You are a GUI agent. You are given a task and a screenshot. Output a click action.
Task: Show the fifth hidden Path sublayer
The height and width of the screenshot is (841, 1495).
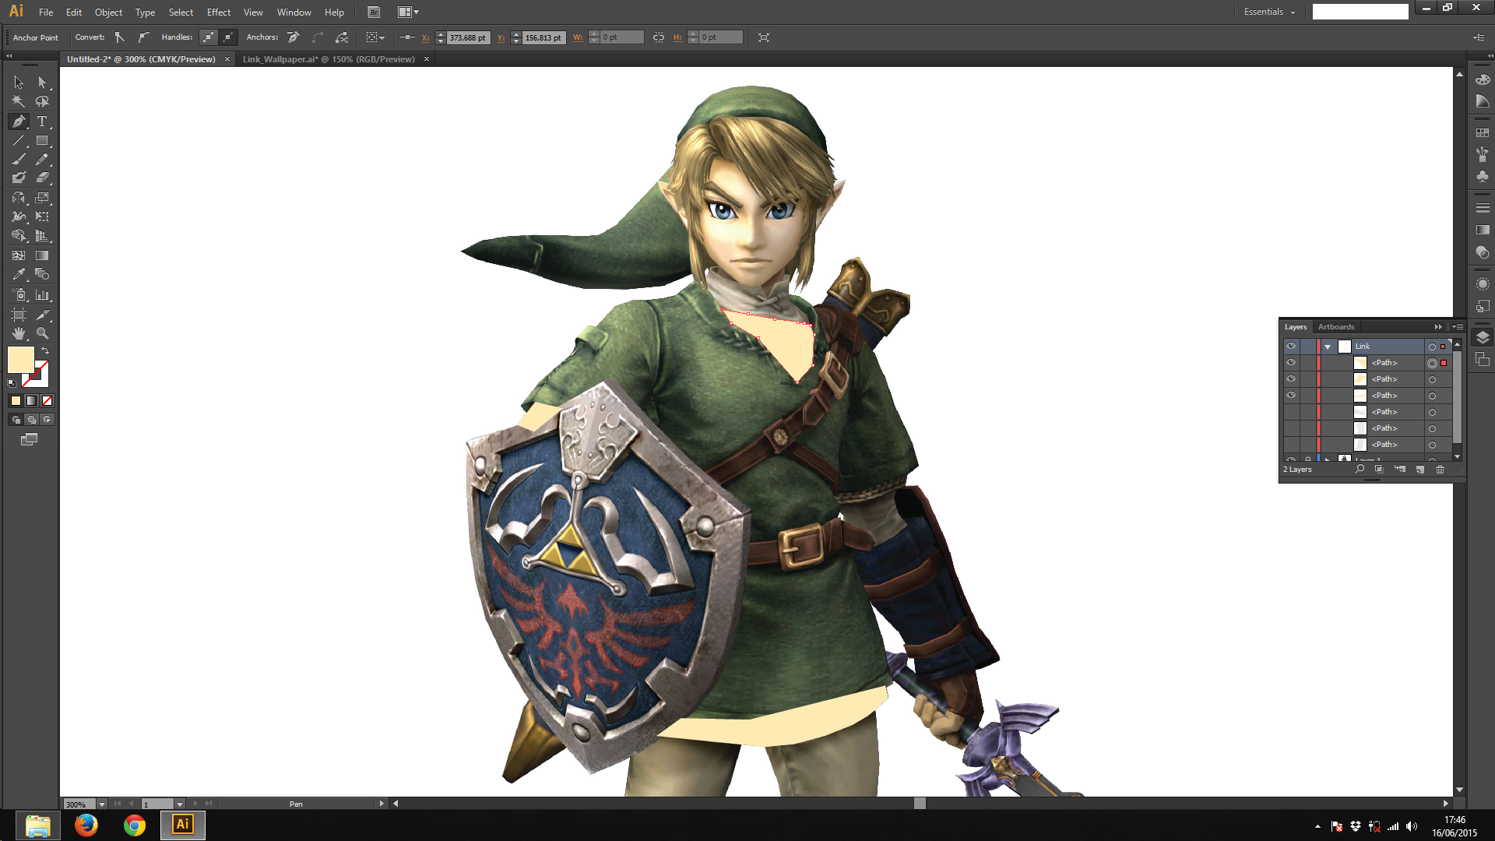tap(1291, 428)
